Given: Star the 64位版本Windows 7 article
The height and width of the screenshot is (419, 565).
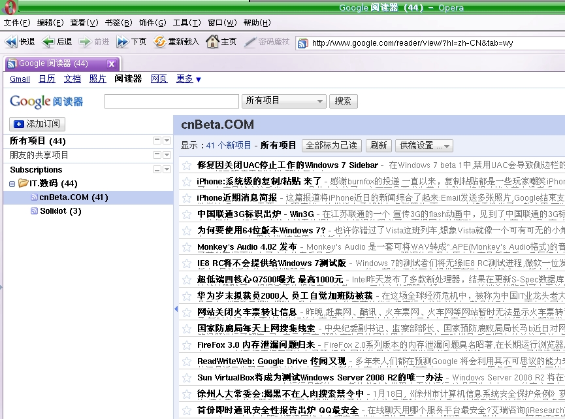Looking at the screenshot, I should pyautogui.click(x=187, y=231).
